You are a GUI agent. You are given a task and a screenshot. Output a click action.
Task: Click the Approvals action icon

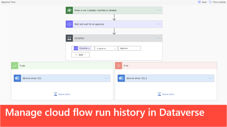coord(69,24)
